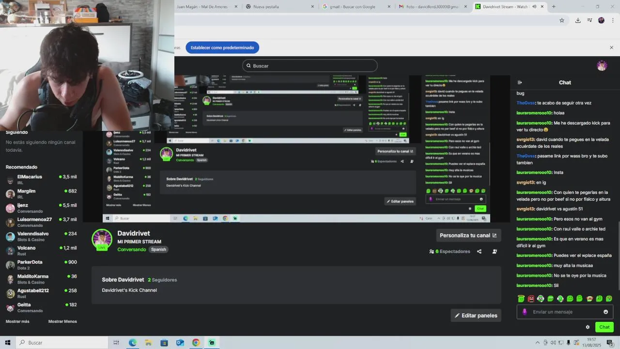Click Personaliza tu canal button

468,235
